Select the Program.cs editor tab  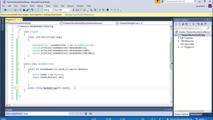(x=11, y=20)
